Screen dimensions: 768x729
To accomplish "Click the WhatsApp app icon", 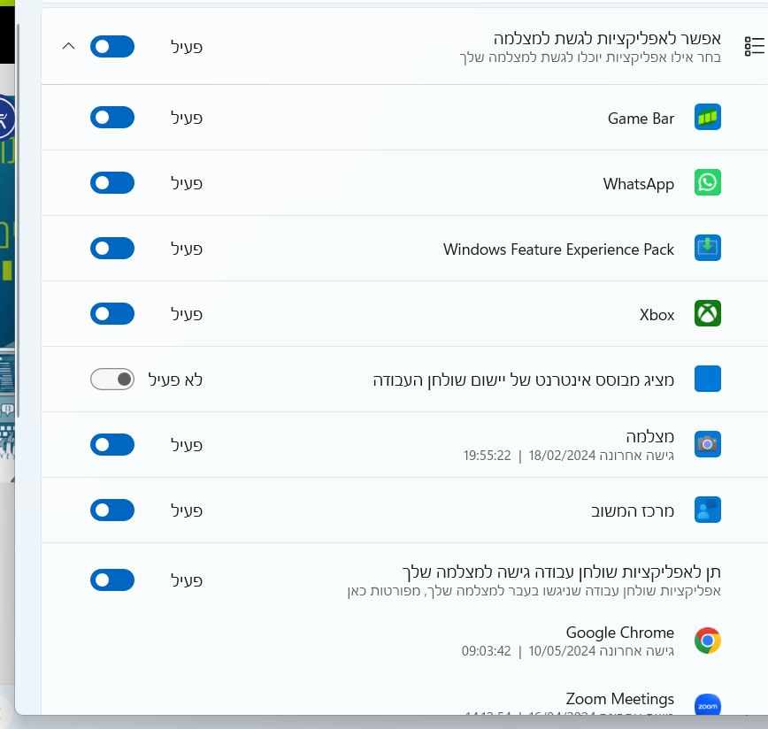I will [x=707, y=182].
